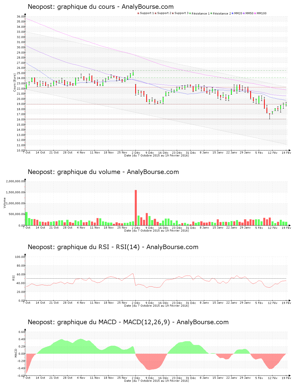Screen dimensions: 300x388
Task: Click the date range caption under price chart
Action: (157, 156)
